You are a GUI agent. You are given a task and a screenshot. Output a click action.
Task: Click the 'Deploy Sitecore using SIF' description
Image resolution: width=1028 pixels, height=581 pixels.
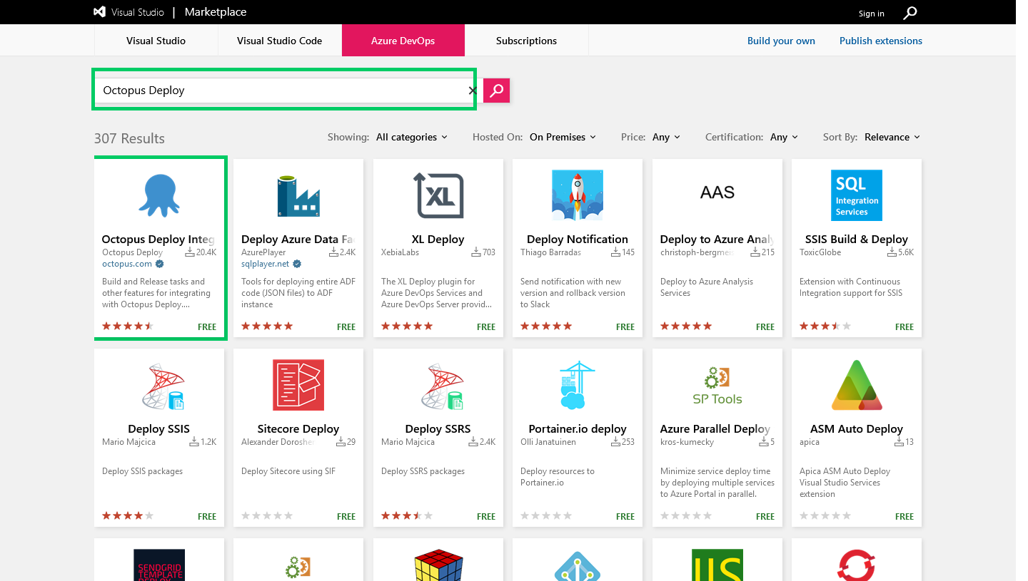[x=288, y=471]
